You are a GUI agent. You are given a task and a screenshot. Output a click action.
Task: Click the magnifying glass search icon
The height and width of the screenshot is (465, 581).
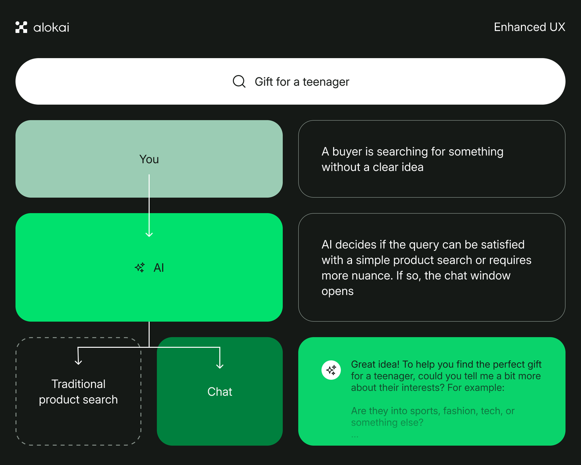[x=239, y=81]
